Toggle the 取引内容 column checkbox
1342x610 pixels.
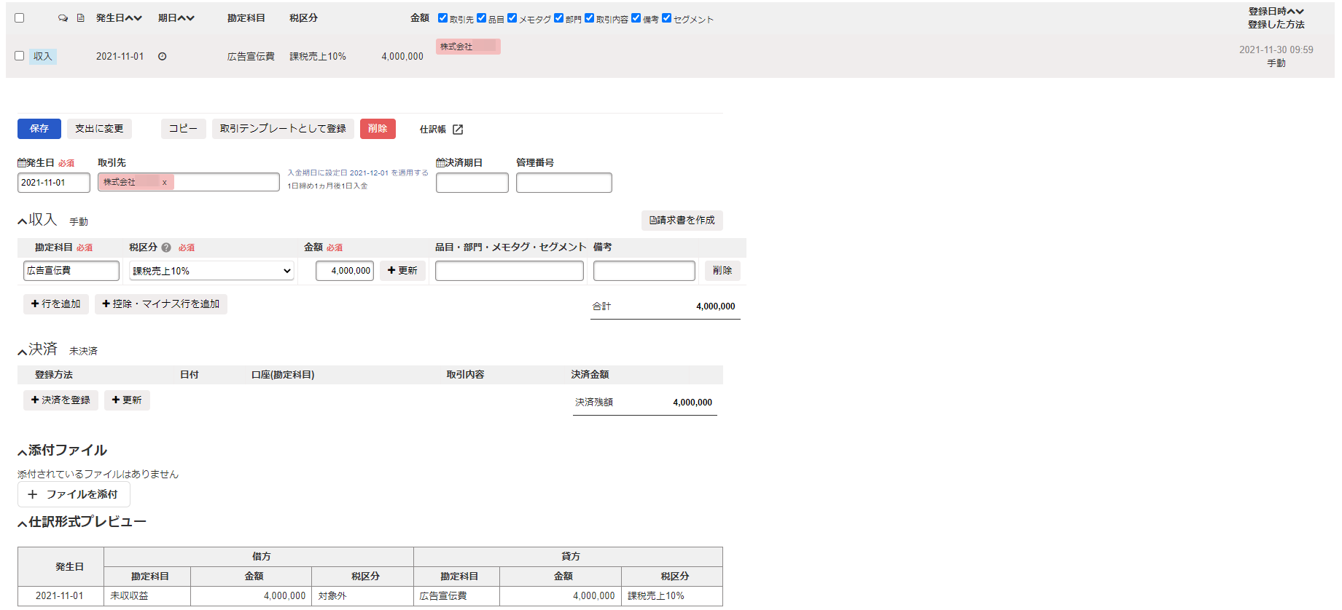[589, 18]
